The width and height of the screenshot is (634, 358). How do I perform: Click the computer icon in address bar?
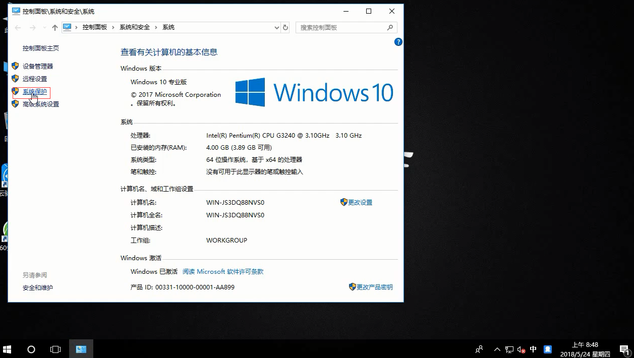tap(67, 27)
